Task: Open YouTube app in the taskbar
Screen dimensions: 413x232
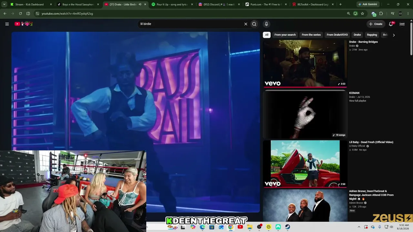Action: click(240, 227)
